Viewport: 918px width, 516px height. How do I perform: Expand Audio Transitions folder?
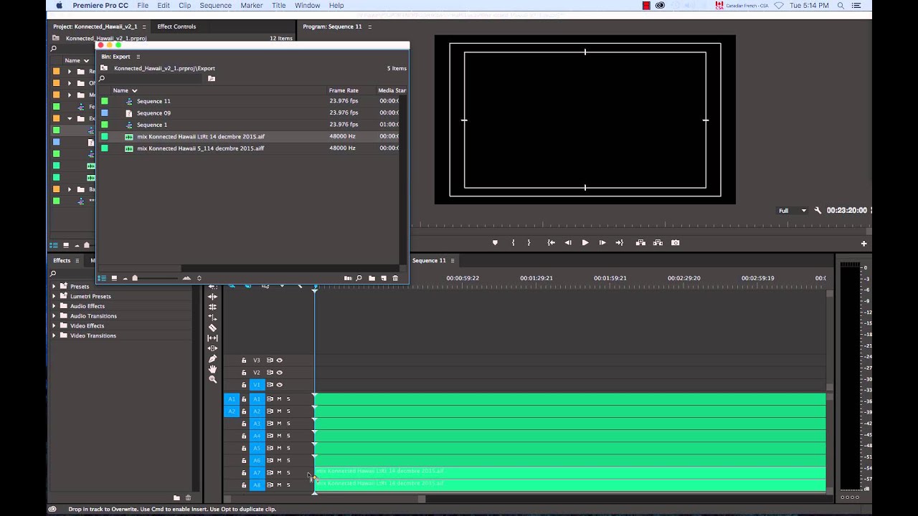[54, 316]
